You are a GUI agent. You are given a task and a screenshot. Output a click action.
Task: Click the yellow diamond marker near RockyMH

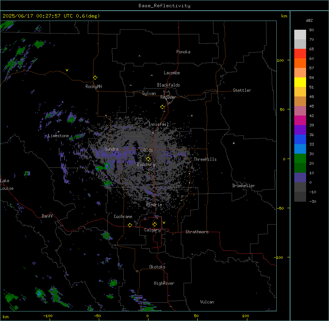(95, 77)
